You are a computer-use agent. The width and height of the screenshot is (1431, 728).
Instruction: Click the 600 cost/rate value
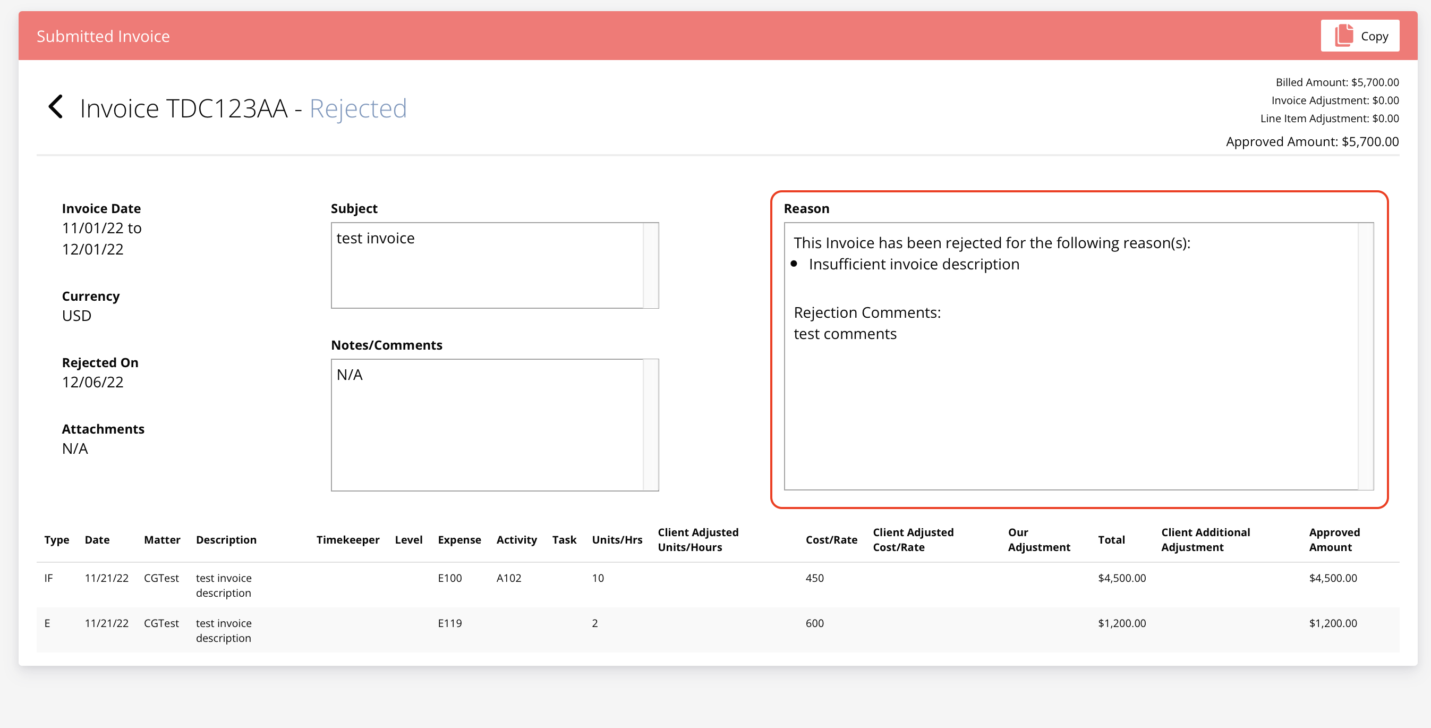(x=814, y=623)
